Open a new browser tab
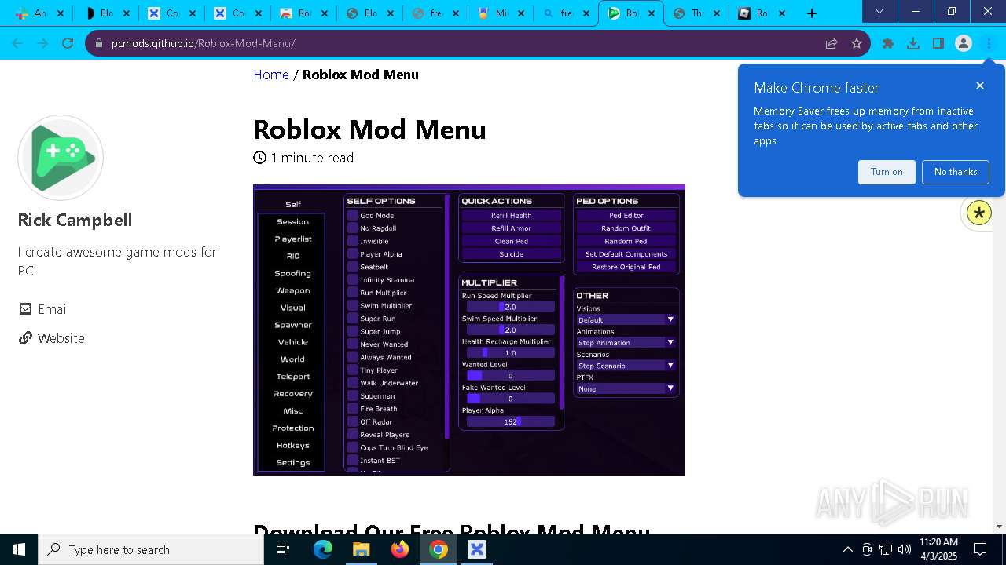The image size is (1006, 565). click(812, 13)
